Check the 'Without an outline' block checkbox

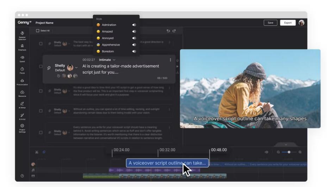click(41, 111)
